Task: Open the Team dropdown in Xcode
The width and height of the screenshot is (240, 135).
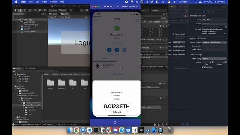Action: (x=179, y=42)
